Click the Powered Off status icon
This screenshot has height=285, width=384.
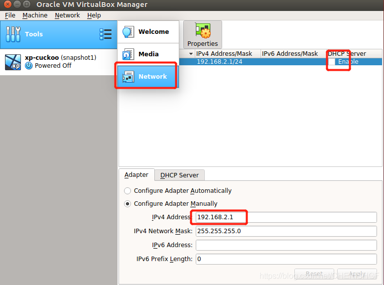[x=29, y=66]
